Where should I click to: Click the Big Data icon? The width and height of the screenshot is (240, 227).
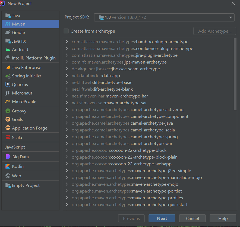[x=8, y=157]
